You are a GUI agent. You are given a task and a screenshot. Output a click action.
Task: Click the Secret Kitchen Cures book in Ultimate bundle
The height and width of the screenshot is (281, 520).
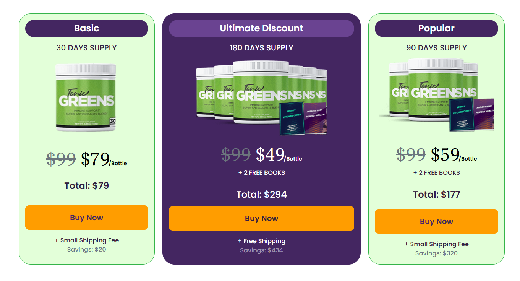(x=292, y=119)
